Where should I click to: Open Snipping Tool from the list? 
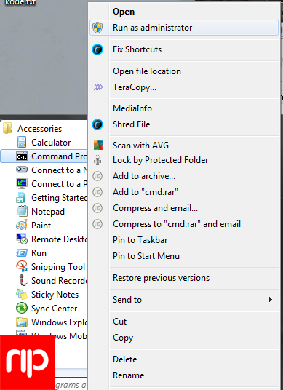(58, 267)
